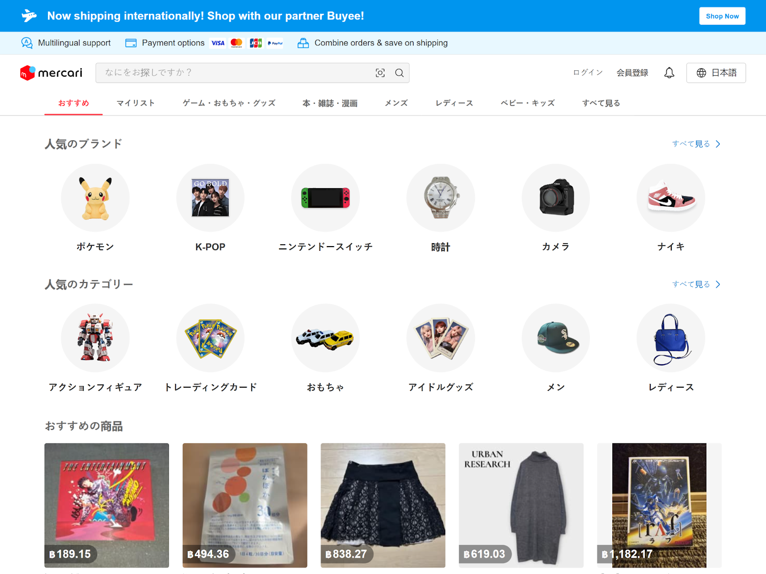Click the アイドルグッズ label

click(440, 387)
